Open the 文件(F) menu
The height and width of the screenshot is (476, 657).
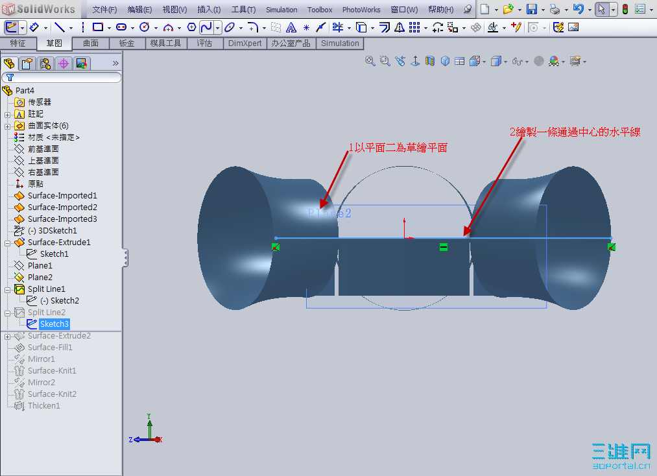click(104, 10)
